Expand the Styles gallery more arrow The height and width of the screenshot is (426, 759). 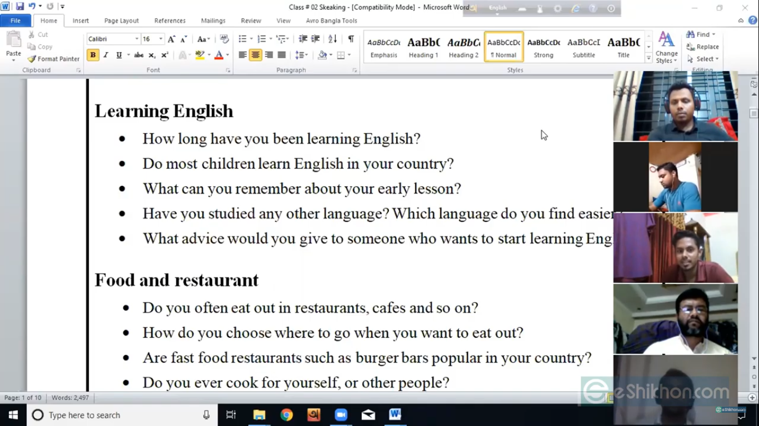pos(648,58)
